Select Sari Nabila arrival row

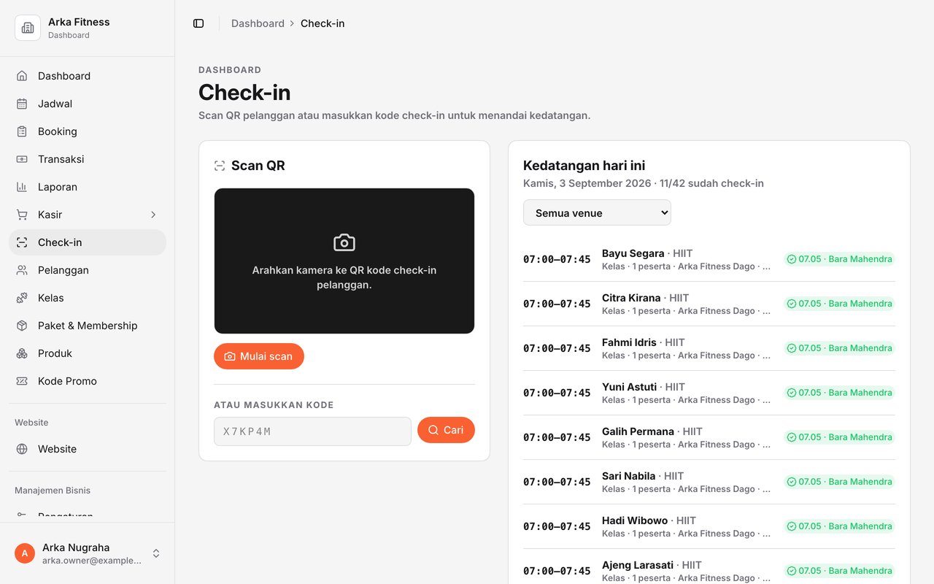[x=709, y=482]
